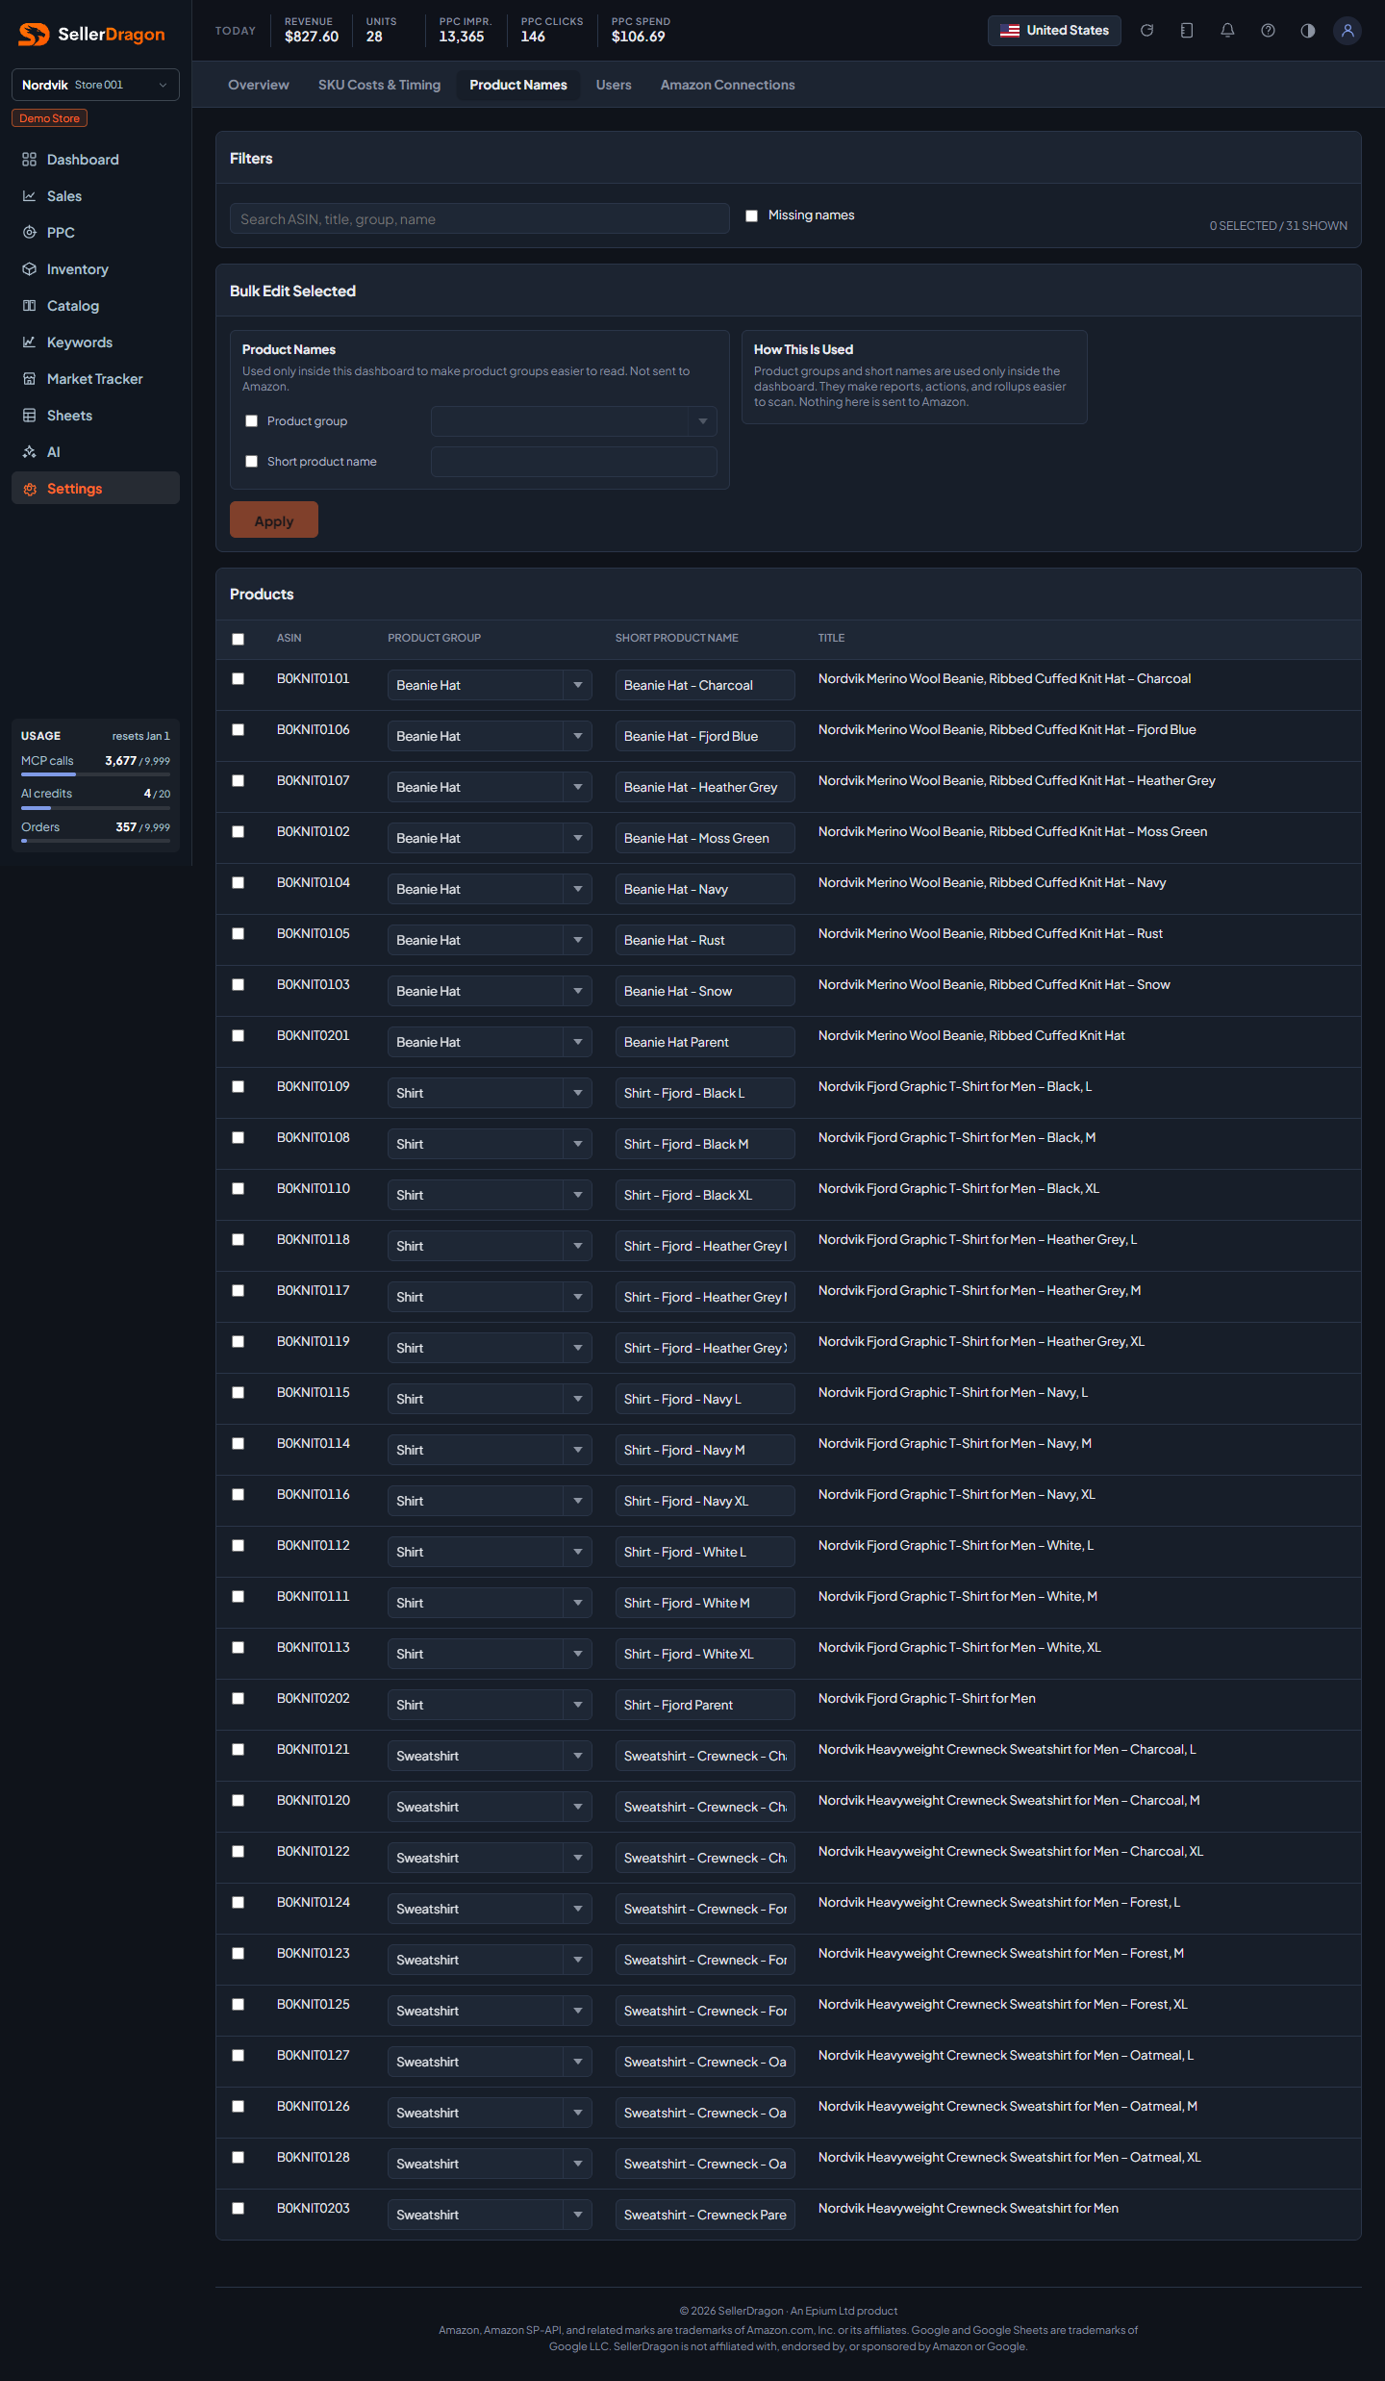The width and height of the screenshot is (1385, 2381).
Task: Open the United States marketplace selector
Action: pos(1054,31)
